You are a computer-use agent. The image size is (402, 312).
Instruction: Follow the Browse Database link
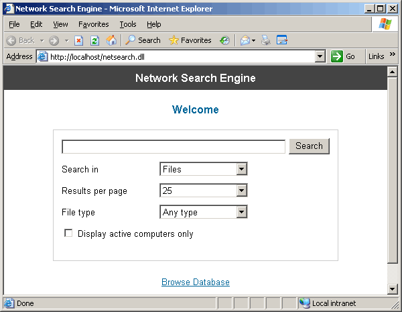click(x=196, y=282)
